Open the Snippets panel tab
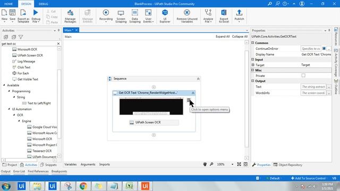The width and height of the screenshot is (340, 191). click(48, 165)
